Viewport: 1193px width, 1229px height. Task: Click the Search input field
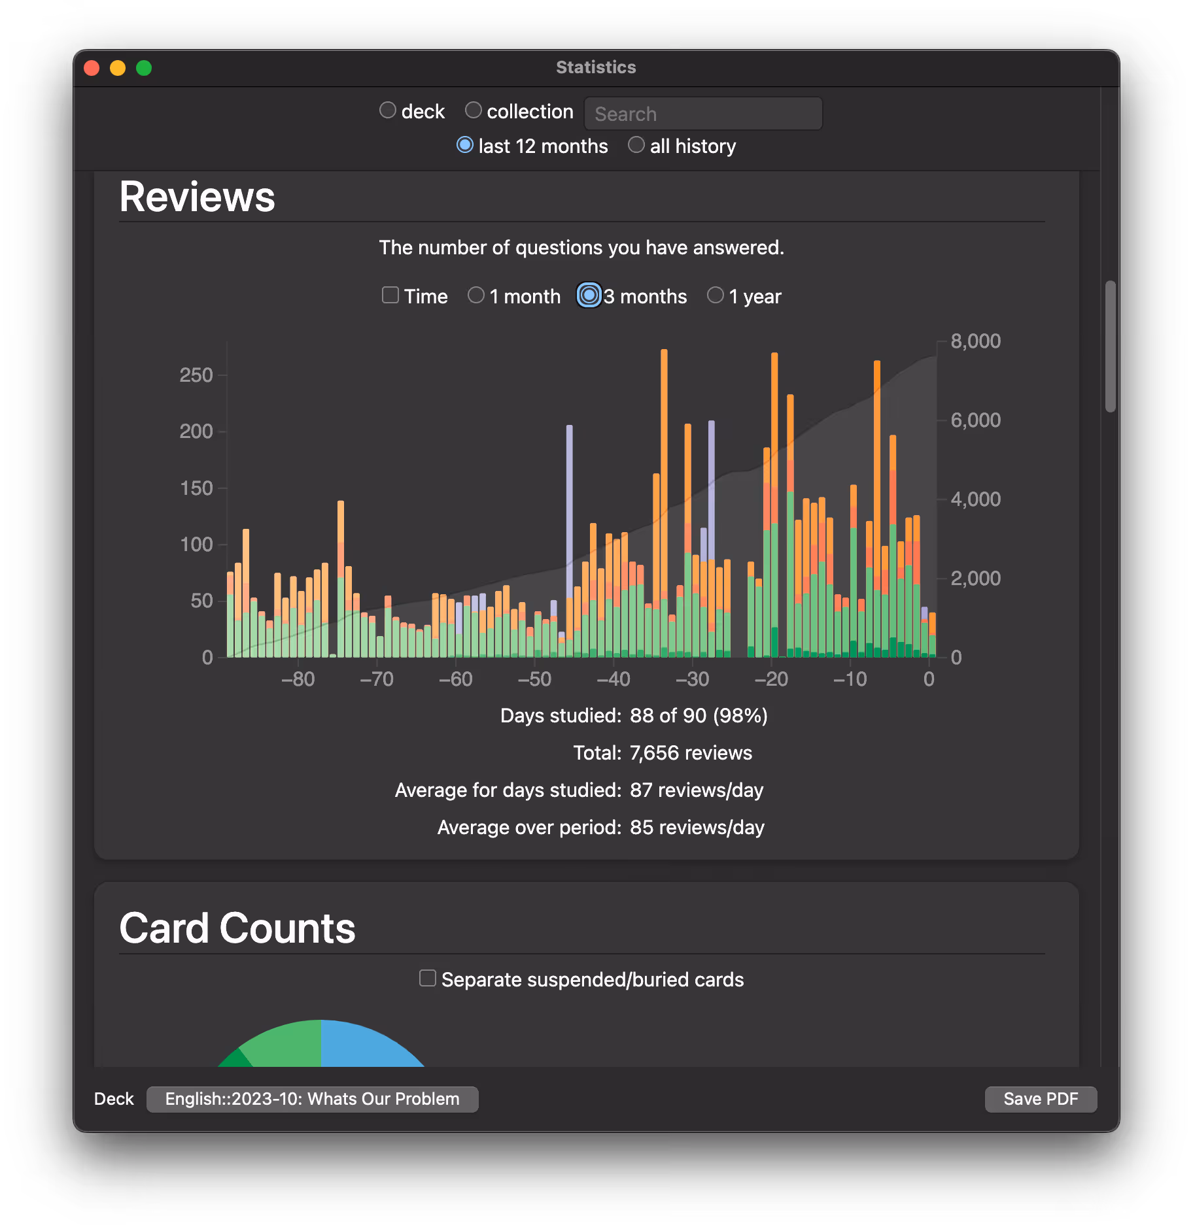pos(702,112)
